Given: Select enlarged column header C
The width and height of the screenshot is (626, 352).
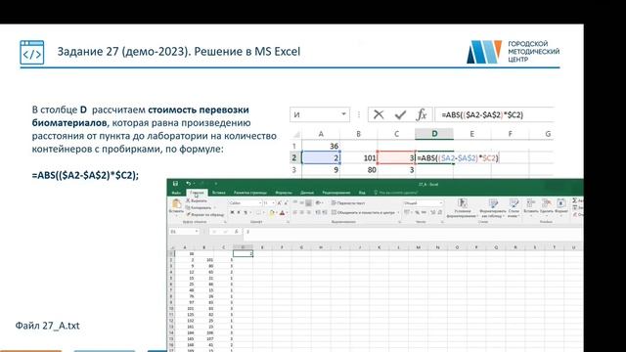Looking at the screenshot, I should (x=396, y=134).
